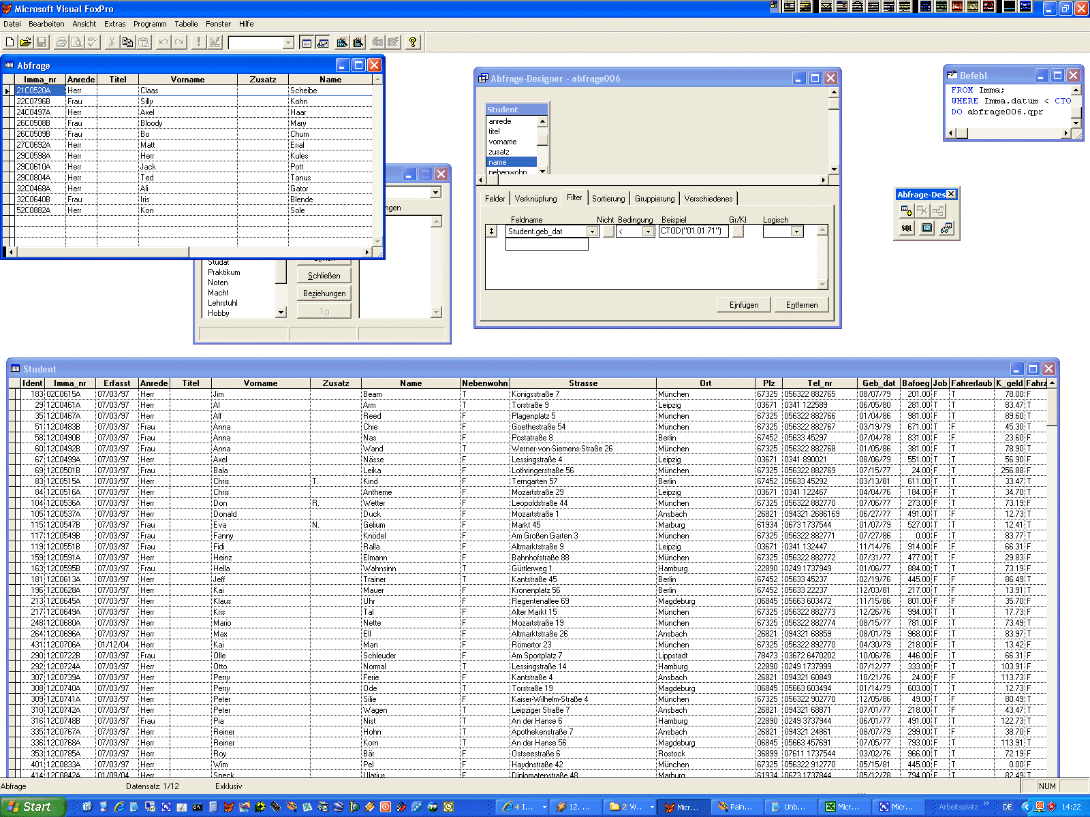Image resolution: width=1090 pixels, height=817 pixels.
Task: Click the Copy toolbar icon
Action: tap(127, 42)
